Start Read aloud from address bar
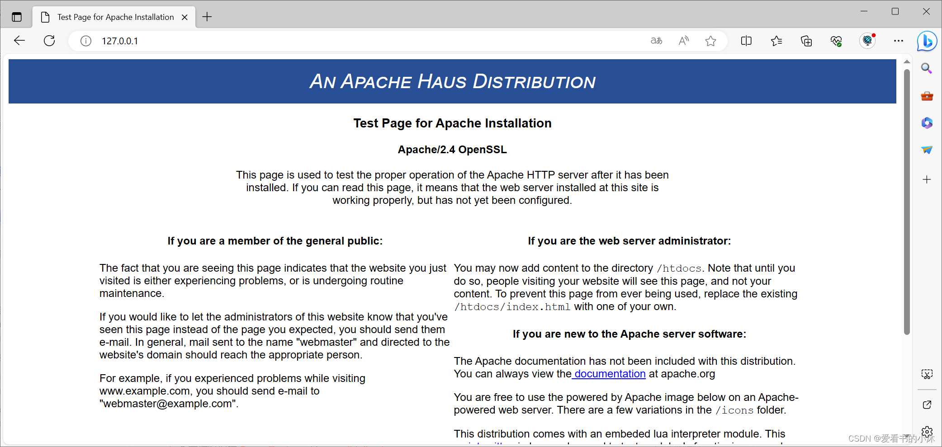The height and width of the screenshot is (447, 942). coord(684,41)
